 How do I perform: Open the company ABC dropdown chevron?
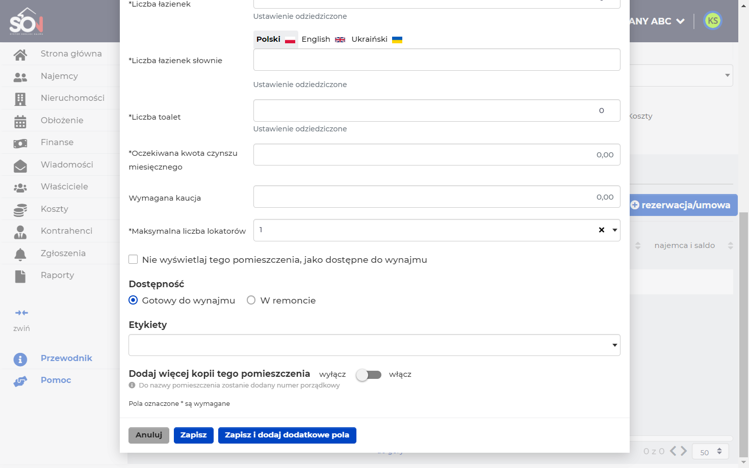[681, 21]
